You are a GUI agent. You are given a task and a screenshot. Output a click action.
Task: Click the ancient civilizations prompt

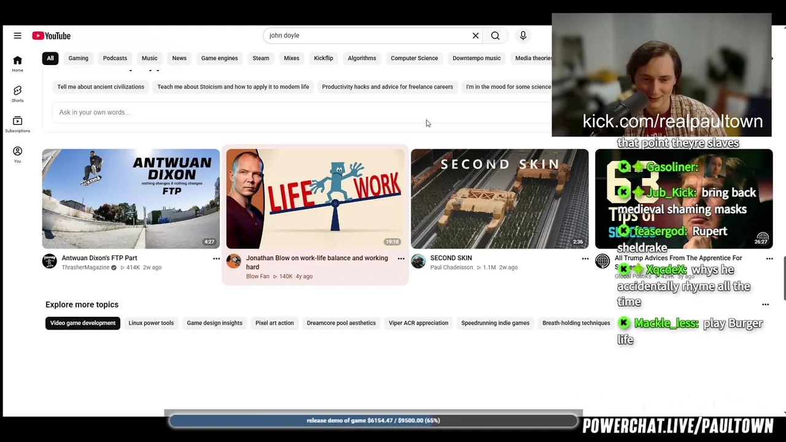[x=101, y=87]
